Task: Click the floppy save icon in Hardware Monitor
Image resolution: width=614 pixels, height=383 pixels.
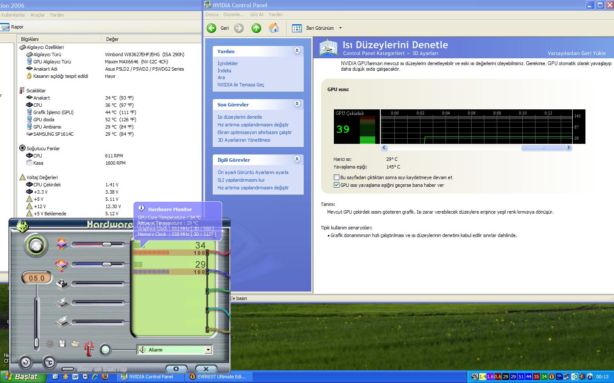Action: [x=62, y=343]
